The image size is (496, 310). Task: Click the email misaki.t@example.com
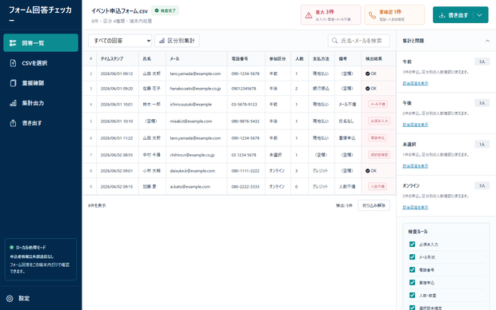click(x=190, y=121)
